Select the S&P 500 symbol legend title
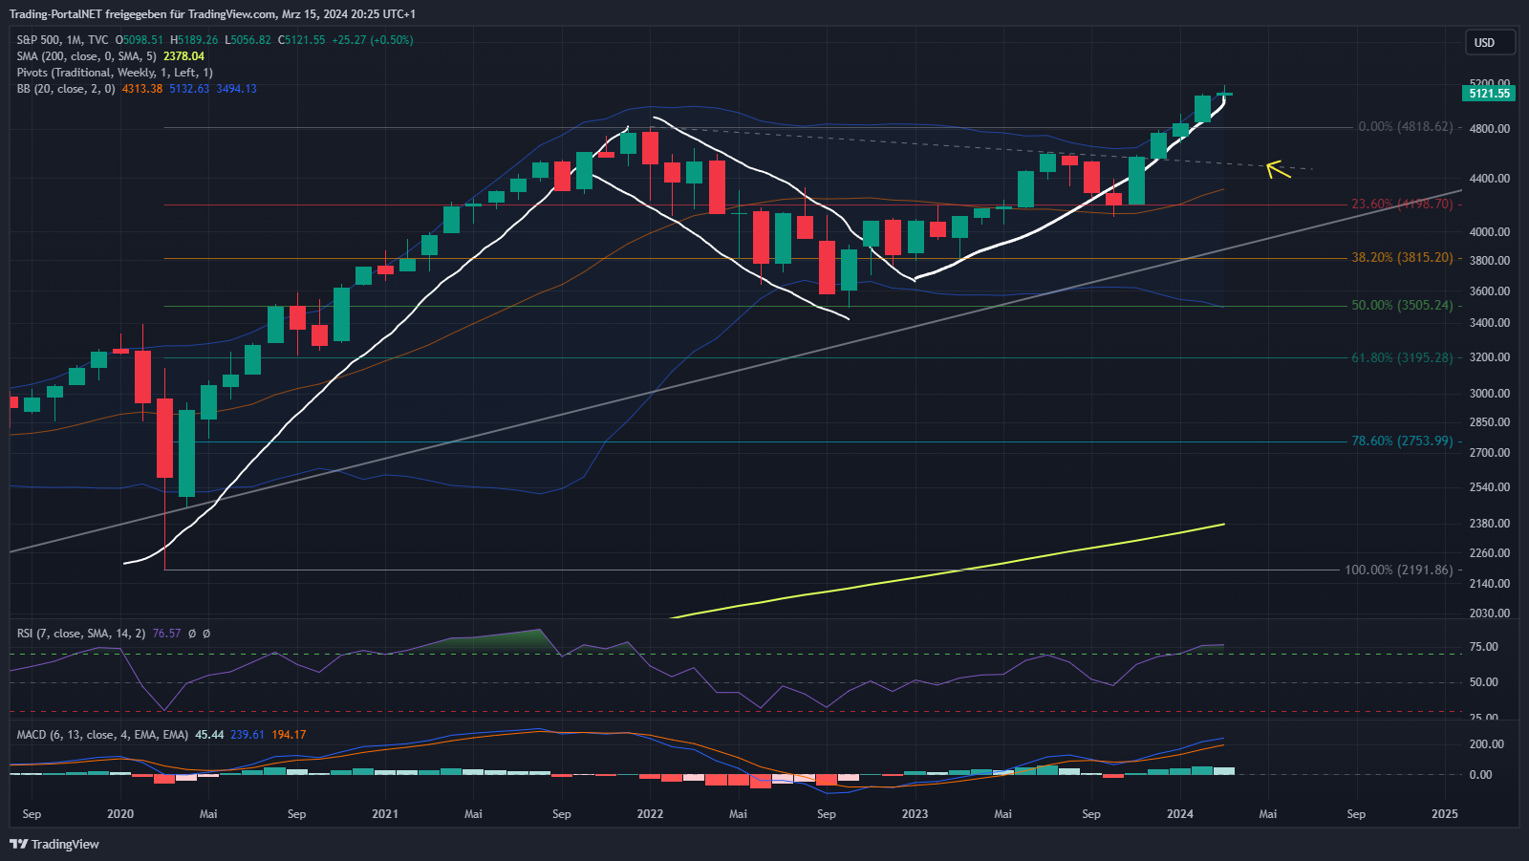Image resolution: width=1529 pixels, height=861 pixels. [62, 40]
